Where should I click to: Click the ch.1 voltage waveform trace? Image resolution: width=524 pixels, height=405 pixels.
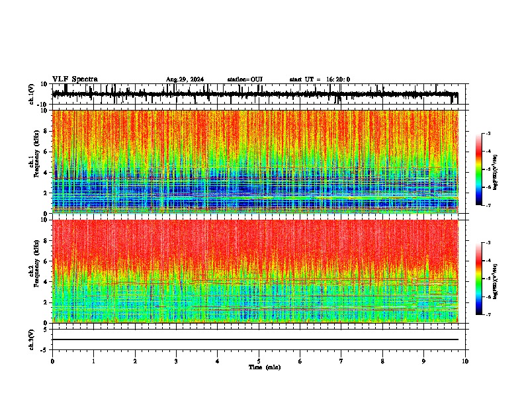point(255,94)
